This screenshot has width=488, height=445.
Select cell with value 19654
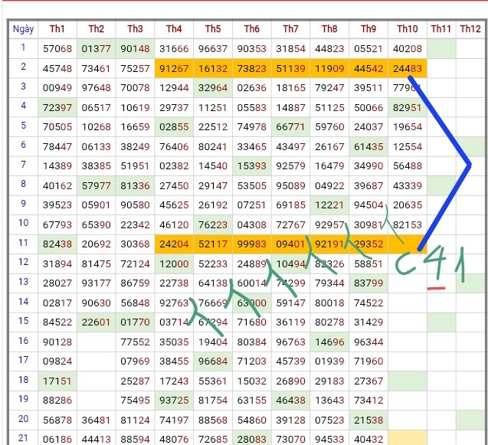click(408, 127)
